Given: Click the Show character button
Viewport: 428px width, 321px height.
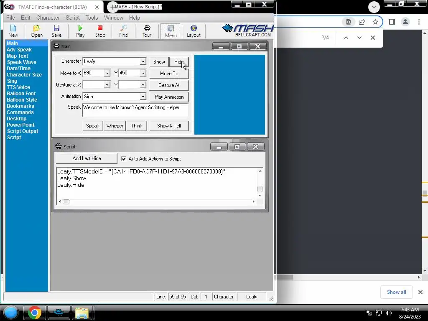Looking at the screenshot, I should click(x=159, y=62).
